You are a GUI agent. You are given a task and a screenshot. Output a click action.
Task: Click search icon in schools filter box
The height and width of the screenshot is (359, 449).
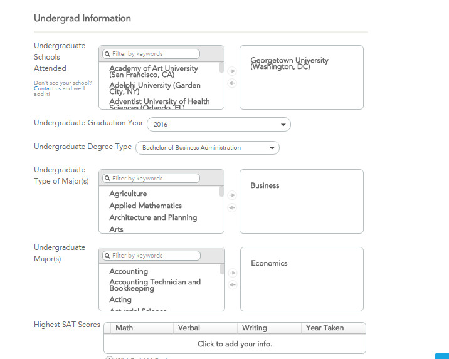[107, 54]
